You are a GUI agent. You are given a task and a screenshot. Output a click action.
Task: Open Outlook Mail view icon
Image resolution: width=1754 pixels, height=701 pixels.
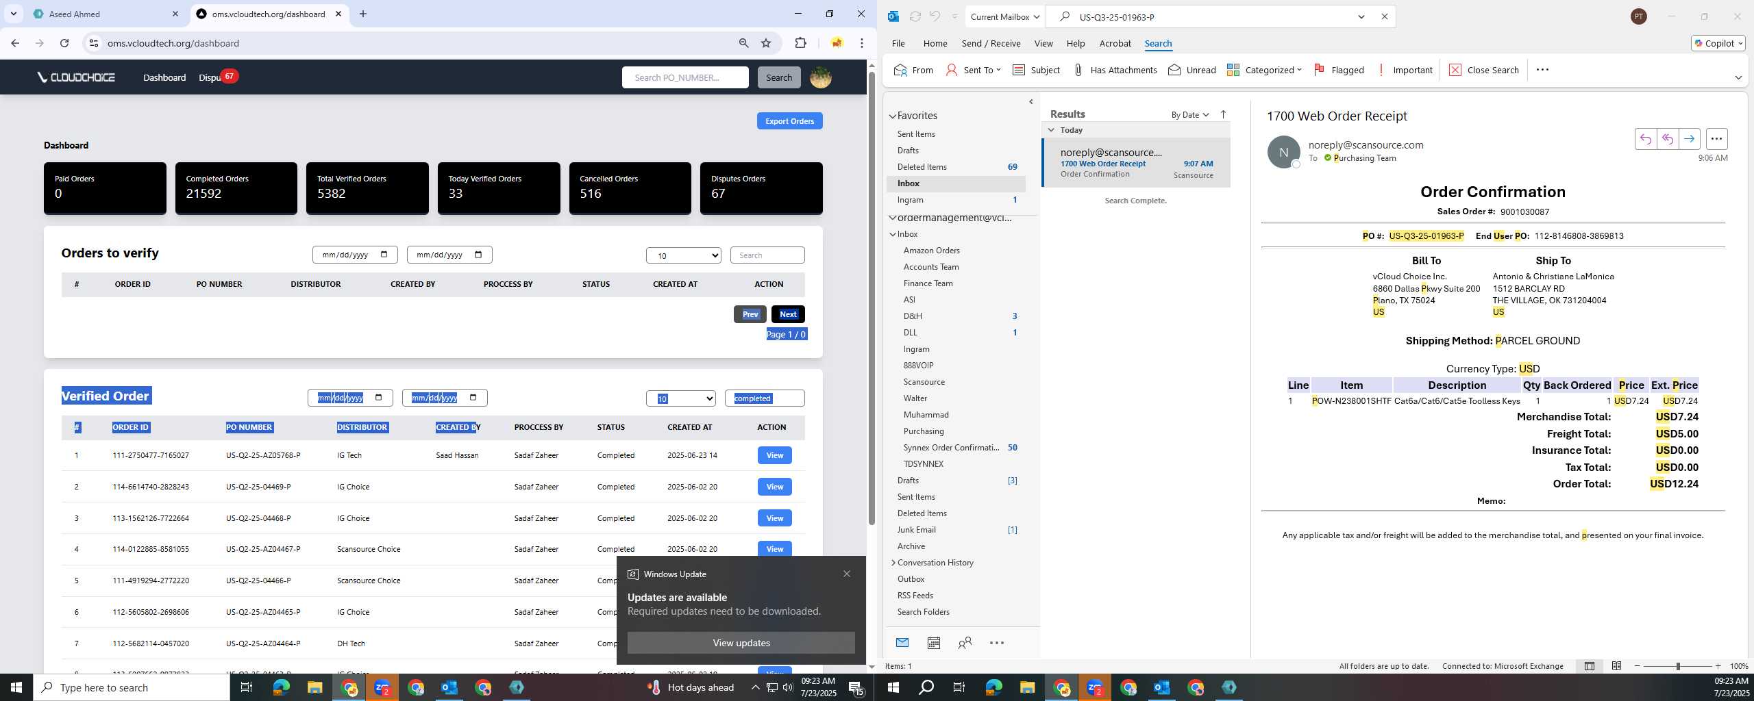coord(902,643)
